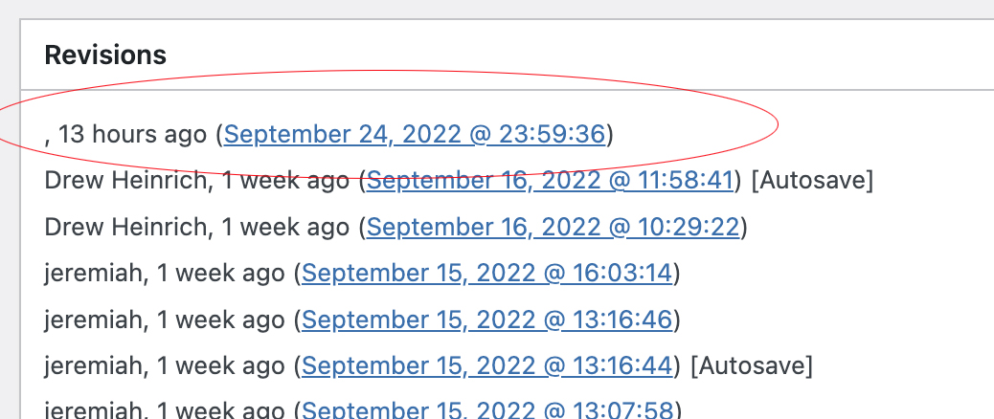Click jeremiah on the 16:03:14 revision row
This screenshot has width=994, height=419.
coord(95,274)
